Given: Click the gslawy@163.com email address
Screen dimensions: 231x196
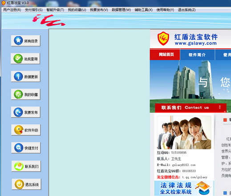Looking at the screenshot, I should pyautogui.click(x=184, y=165).
